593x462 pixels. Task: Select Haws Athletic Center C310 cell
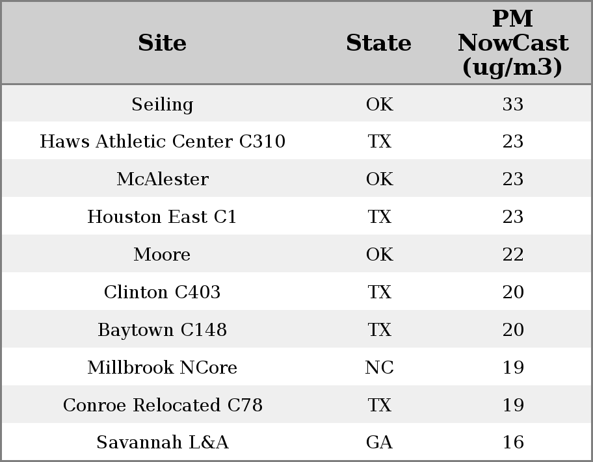[x=163, y=142]
